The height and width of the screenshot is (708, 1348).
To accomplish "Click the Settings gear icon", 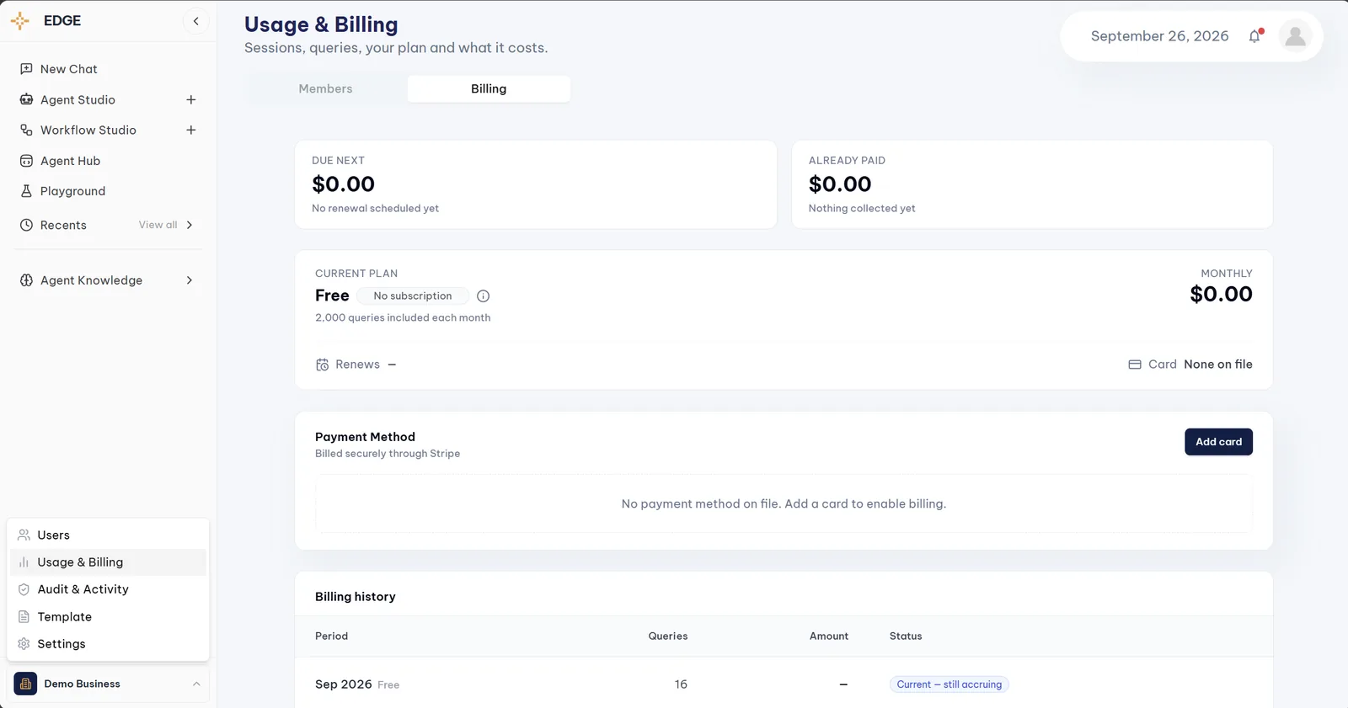I will (24, 644).
